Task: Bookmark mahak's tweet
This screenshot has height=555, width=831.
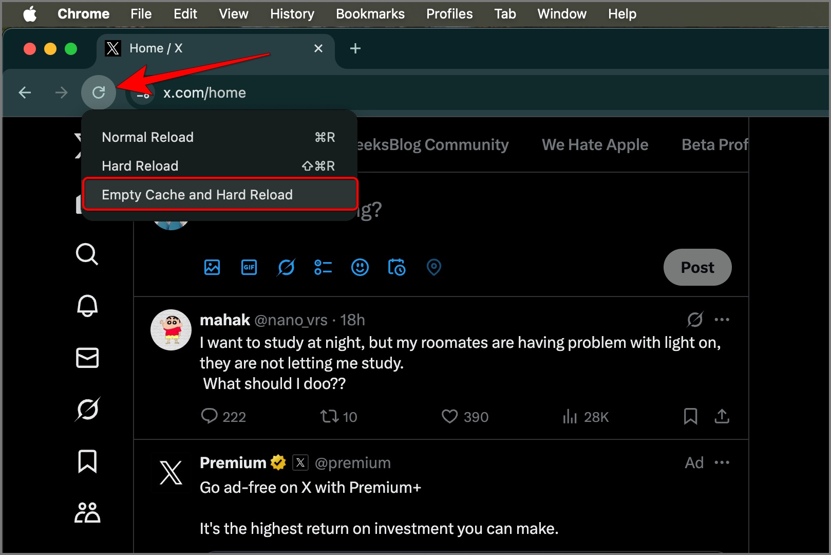Action: point(691,417)
